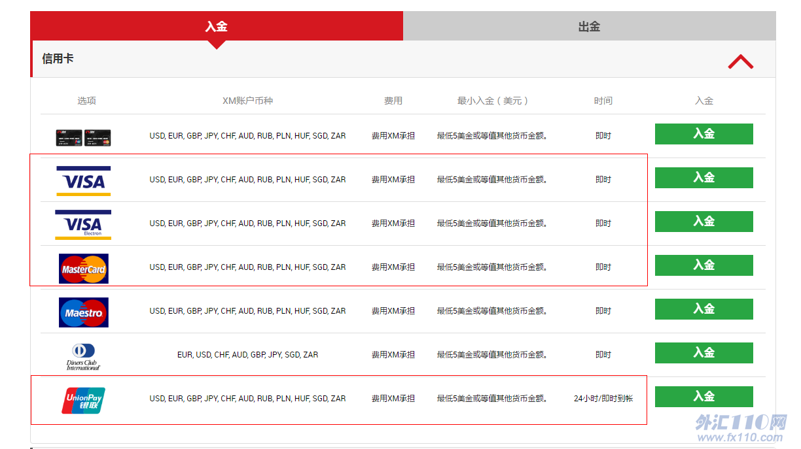
Task: Click the Maestro logo
Action: [x=84, y=312]
